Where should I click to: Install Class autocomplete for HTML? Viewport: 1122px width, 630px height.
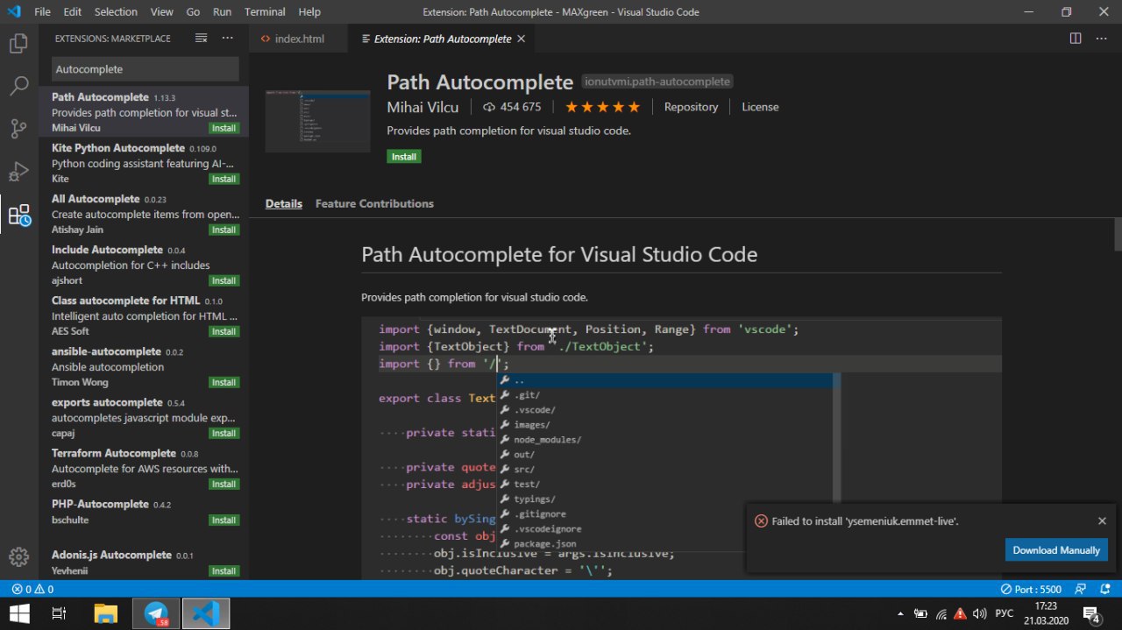pyautogui.click(x=224, y=331)
